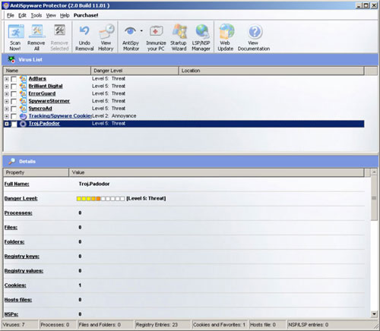Click the ErrorGuard name link
380x331 pixels.
pyautogui.click(x=42, y=93)
